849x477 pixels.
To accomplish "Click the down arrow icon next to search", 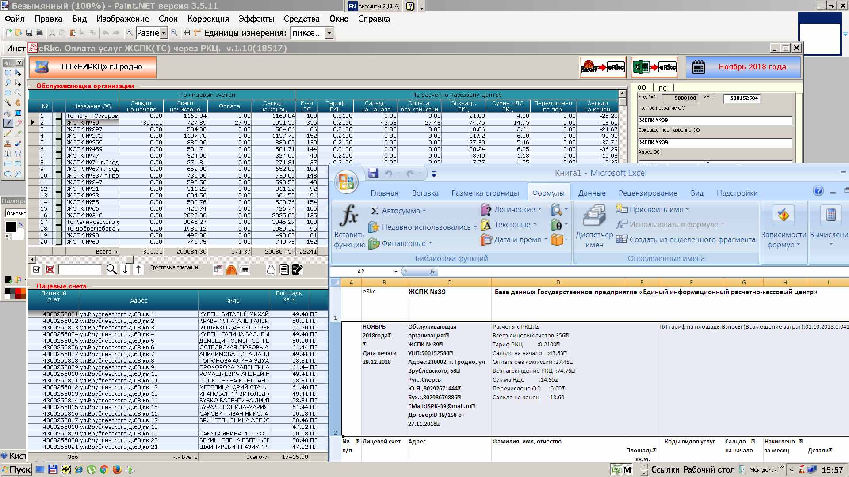I will tap(125, 269).
